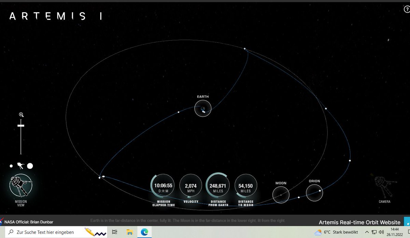Click trajectory waypoint just left of Earth
This screenshot has width=410, height=238.
coord(178,112)
